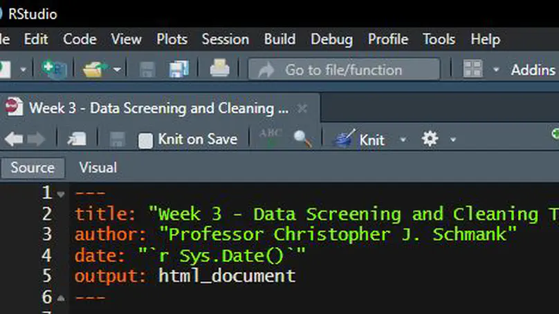Collapse the YAML header fold at line 1

61,194
